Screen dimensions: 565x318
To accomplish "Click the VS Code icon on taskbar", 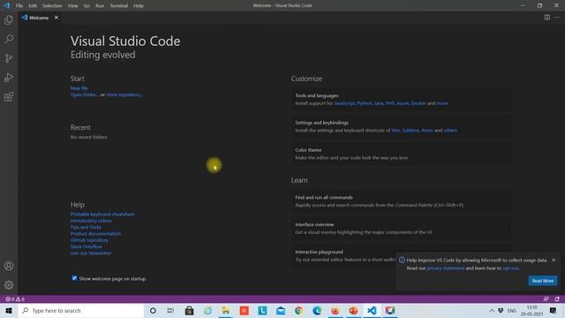I will (372, 310).
